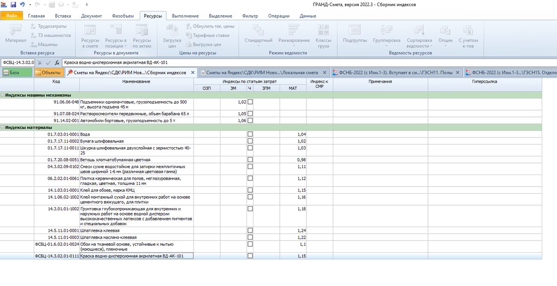
Task: Undo the last action
Action: coord(23,4)
